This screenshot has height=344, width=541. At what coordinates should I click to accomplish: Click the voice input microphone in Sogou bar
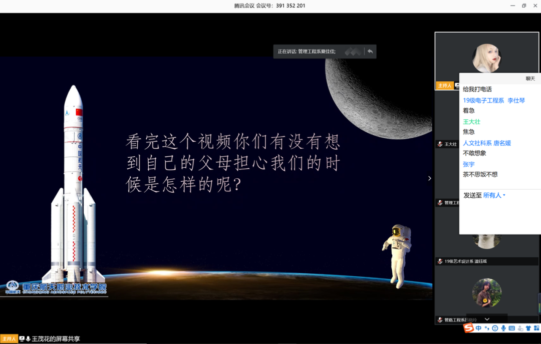tap(503, 328)
